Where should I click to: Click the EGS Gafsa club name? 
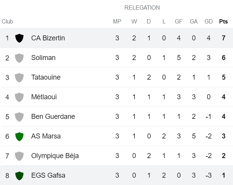click(48, 175)
